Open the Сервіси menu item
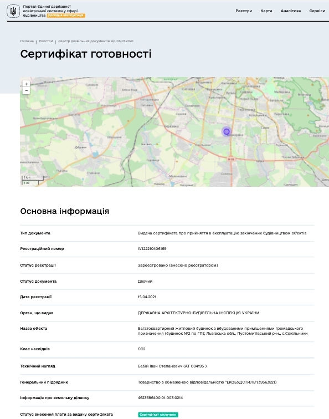 pos(317,11)
